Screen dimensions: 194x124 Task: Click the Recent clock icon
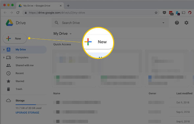click(x=9, y=73)
